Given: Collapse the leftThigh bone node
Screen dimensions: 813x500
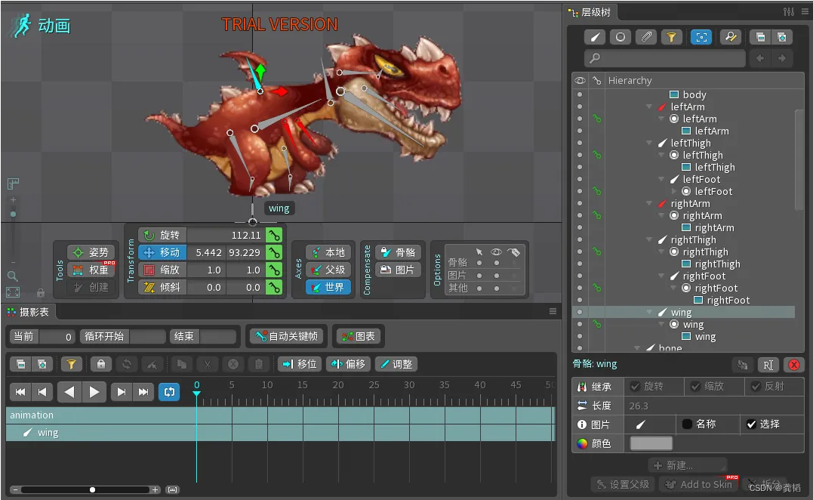Looking at the screenshot, I should (x=649, y=143).
